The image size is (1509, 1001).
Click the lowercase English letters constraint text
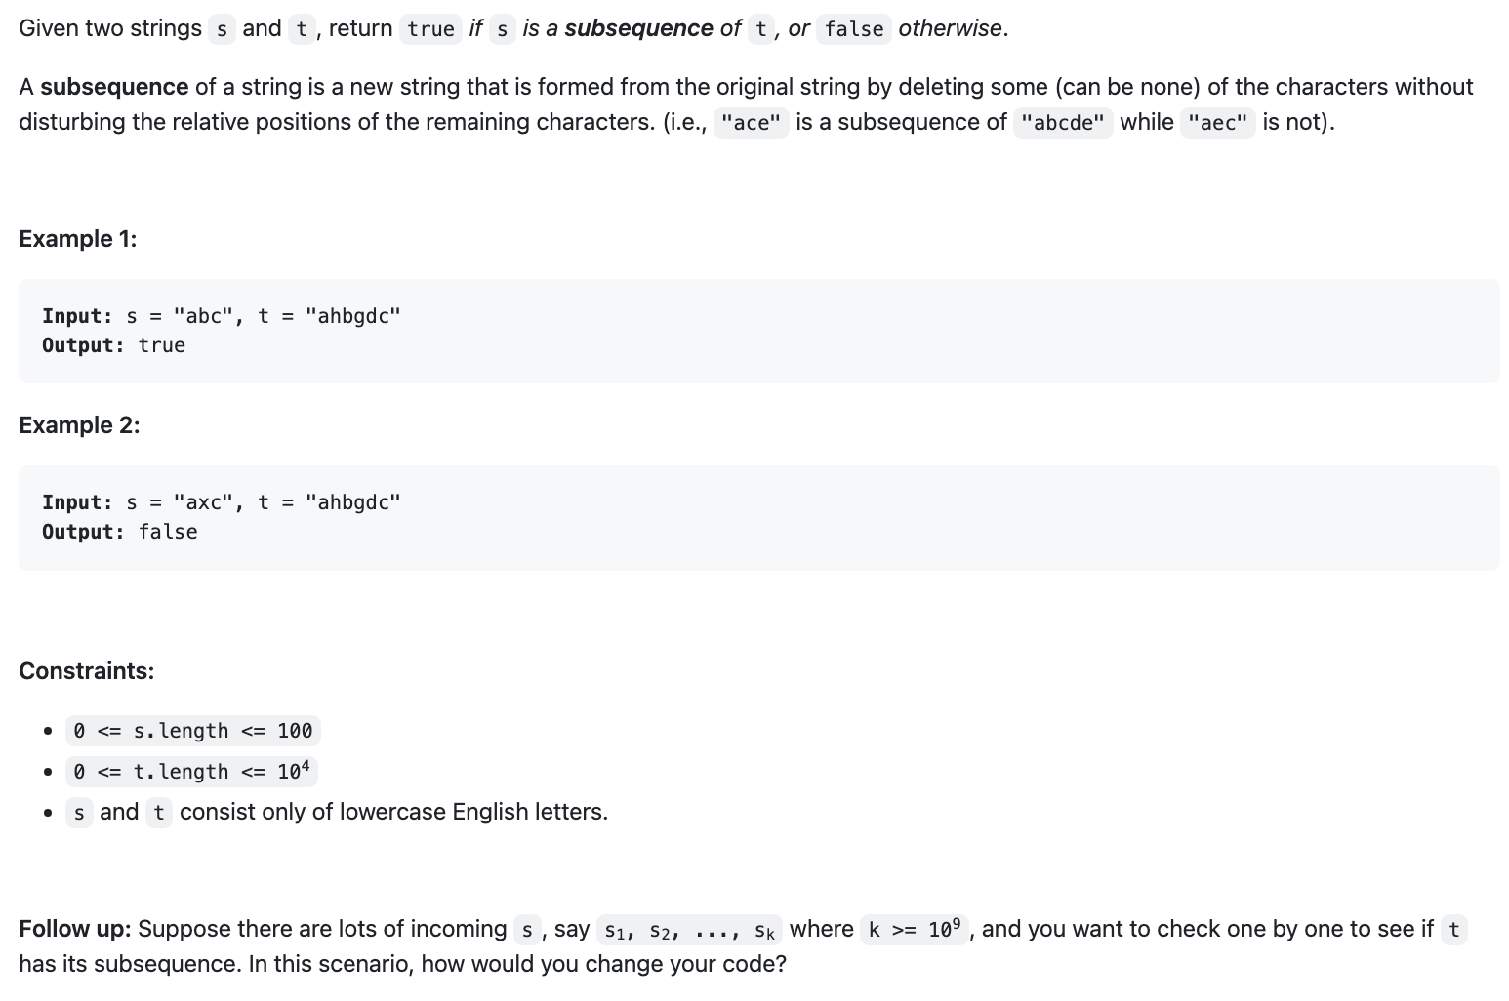(337, 812)
